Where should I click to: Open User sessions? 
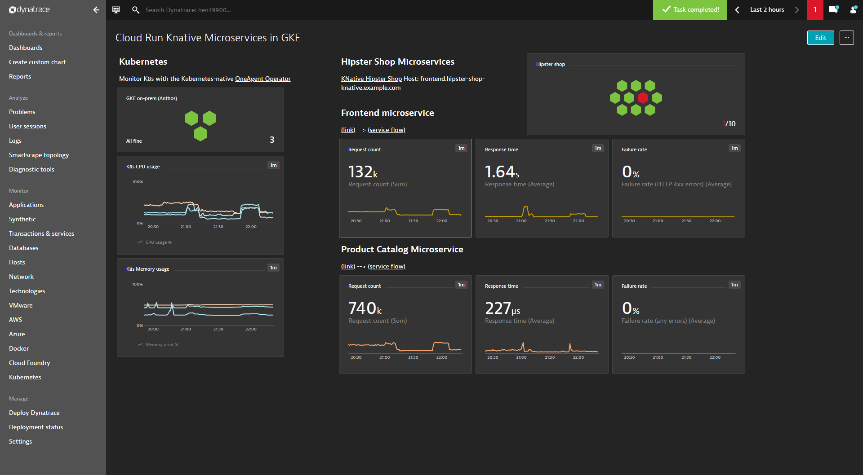pyautogui.click(x=27, y=126)
